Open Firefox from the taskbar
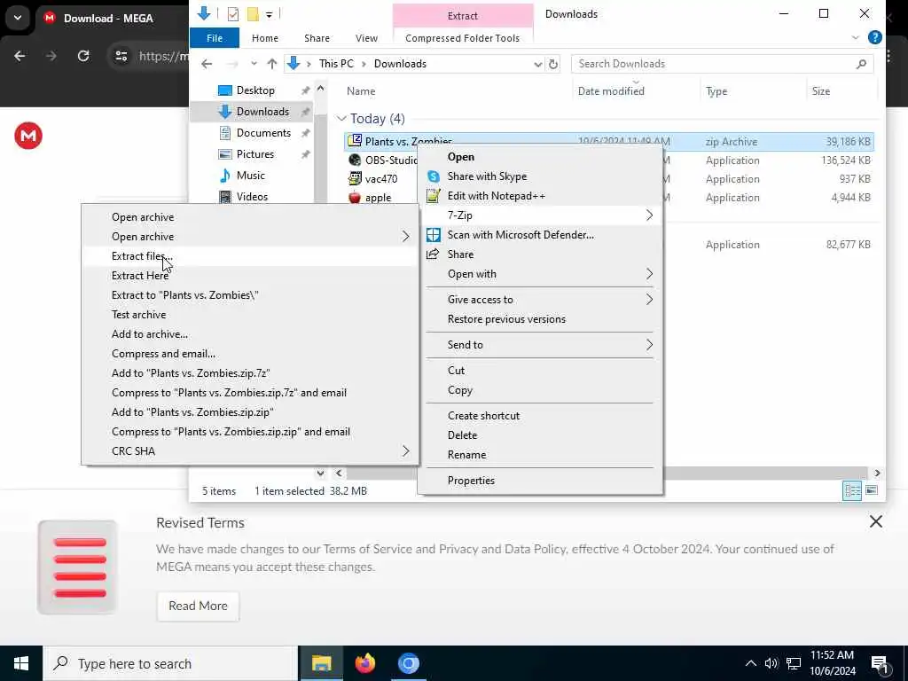Image resolution: width=908 pixels, height=681 pixels. pos(364,663)
